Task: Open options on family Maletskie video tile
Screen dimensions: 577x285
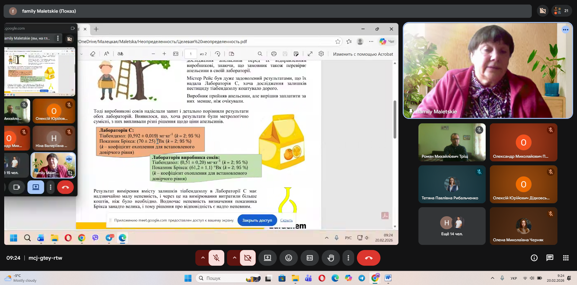Action: click(x=565, y=30)
